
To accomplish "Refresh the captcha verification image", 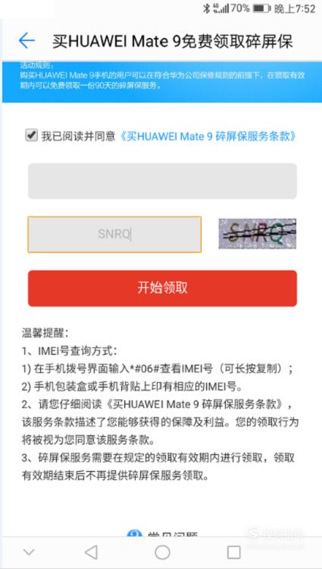I will (x=258, y=234).
